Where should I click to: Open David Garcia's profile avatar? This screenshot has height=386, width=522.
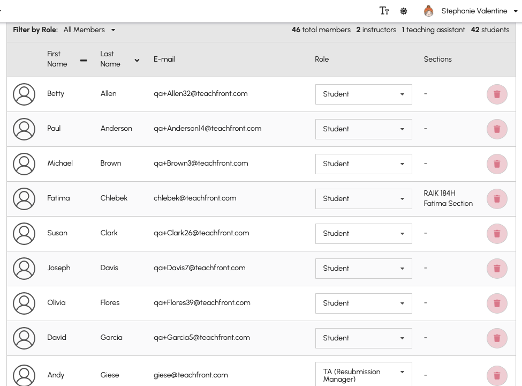click(24, 338)
